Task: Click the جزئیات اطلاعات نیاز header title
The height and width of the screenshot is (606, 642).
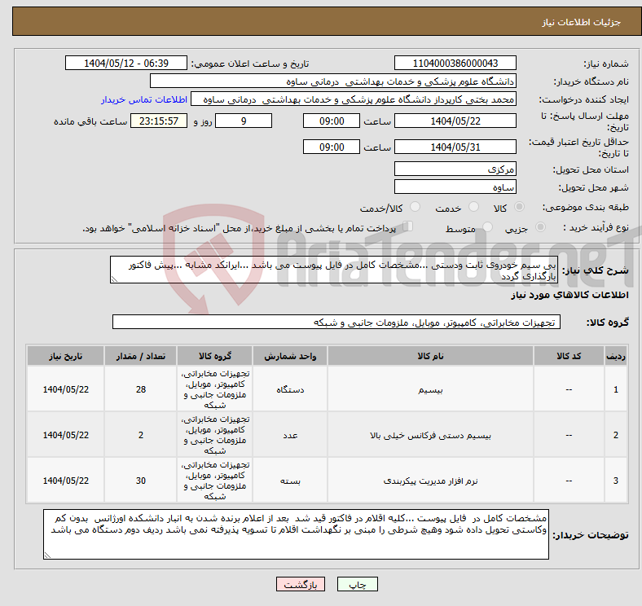Action: [582, 22]
